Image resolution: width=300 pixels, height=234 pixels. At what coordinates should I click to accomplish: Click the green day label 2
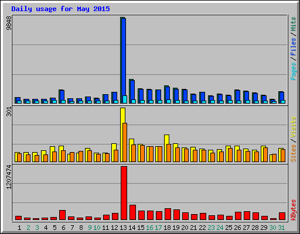29,228
